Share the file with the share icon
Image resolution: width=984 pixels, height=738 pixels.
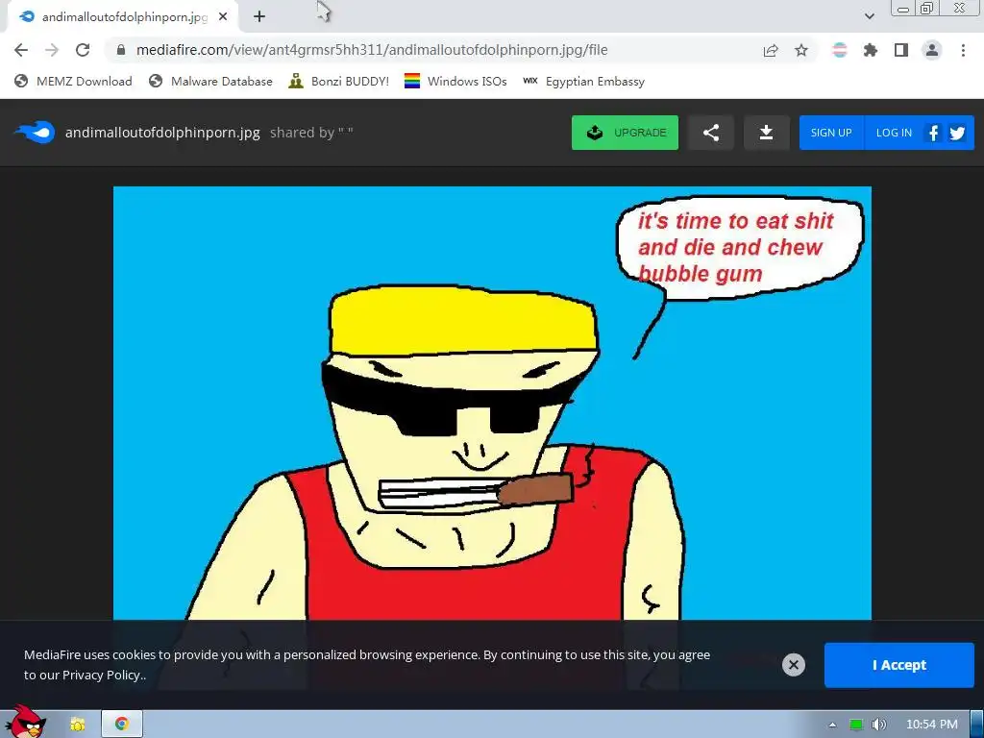pos(711,133)
